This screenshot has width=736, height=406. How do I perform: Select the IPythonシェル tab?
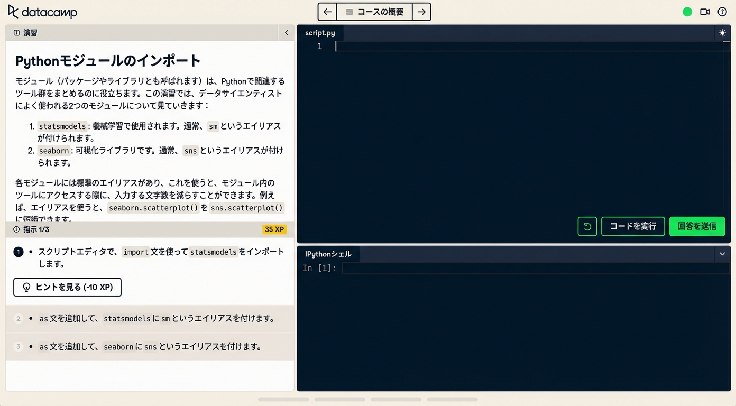pyautogui.click(x=328, y=254)
